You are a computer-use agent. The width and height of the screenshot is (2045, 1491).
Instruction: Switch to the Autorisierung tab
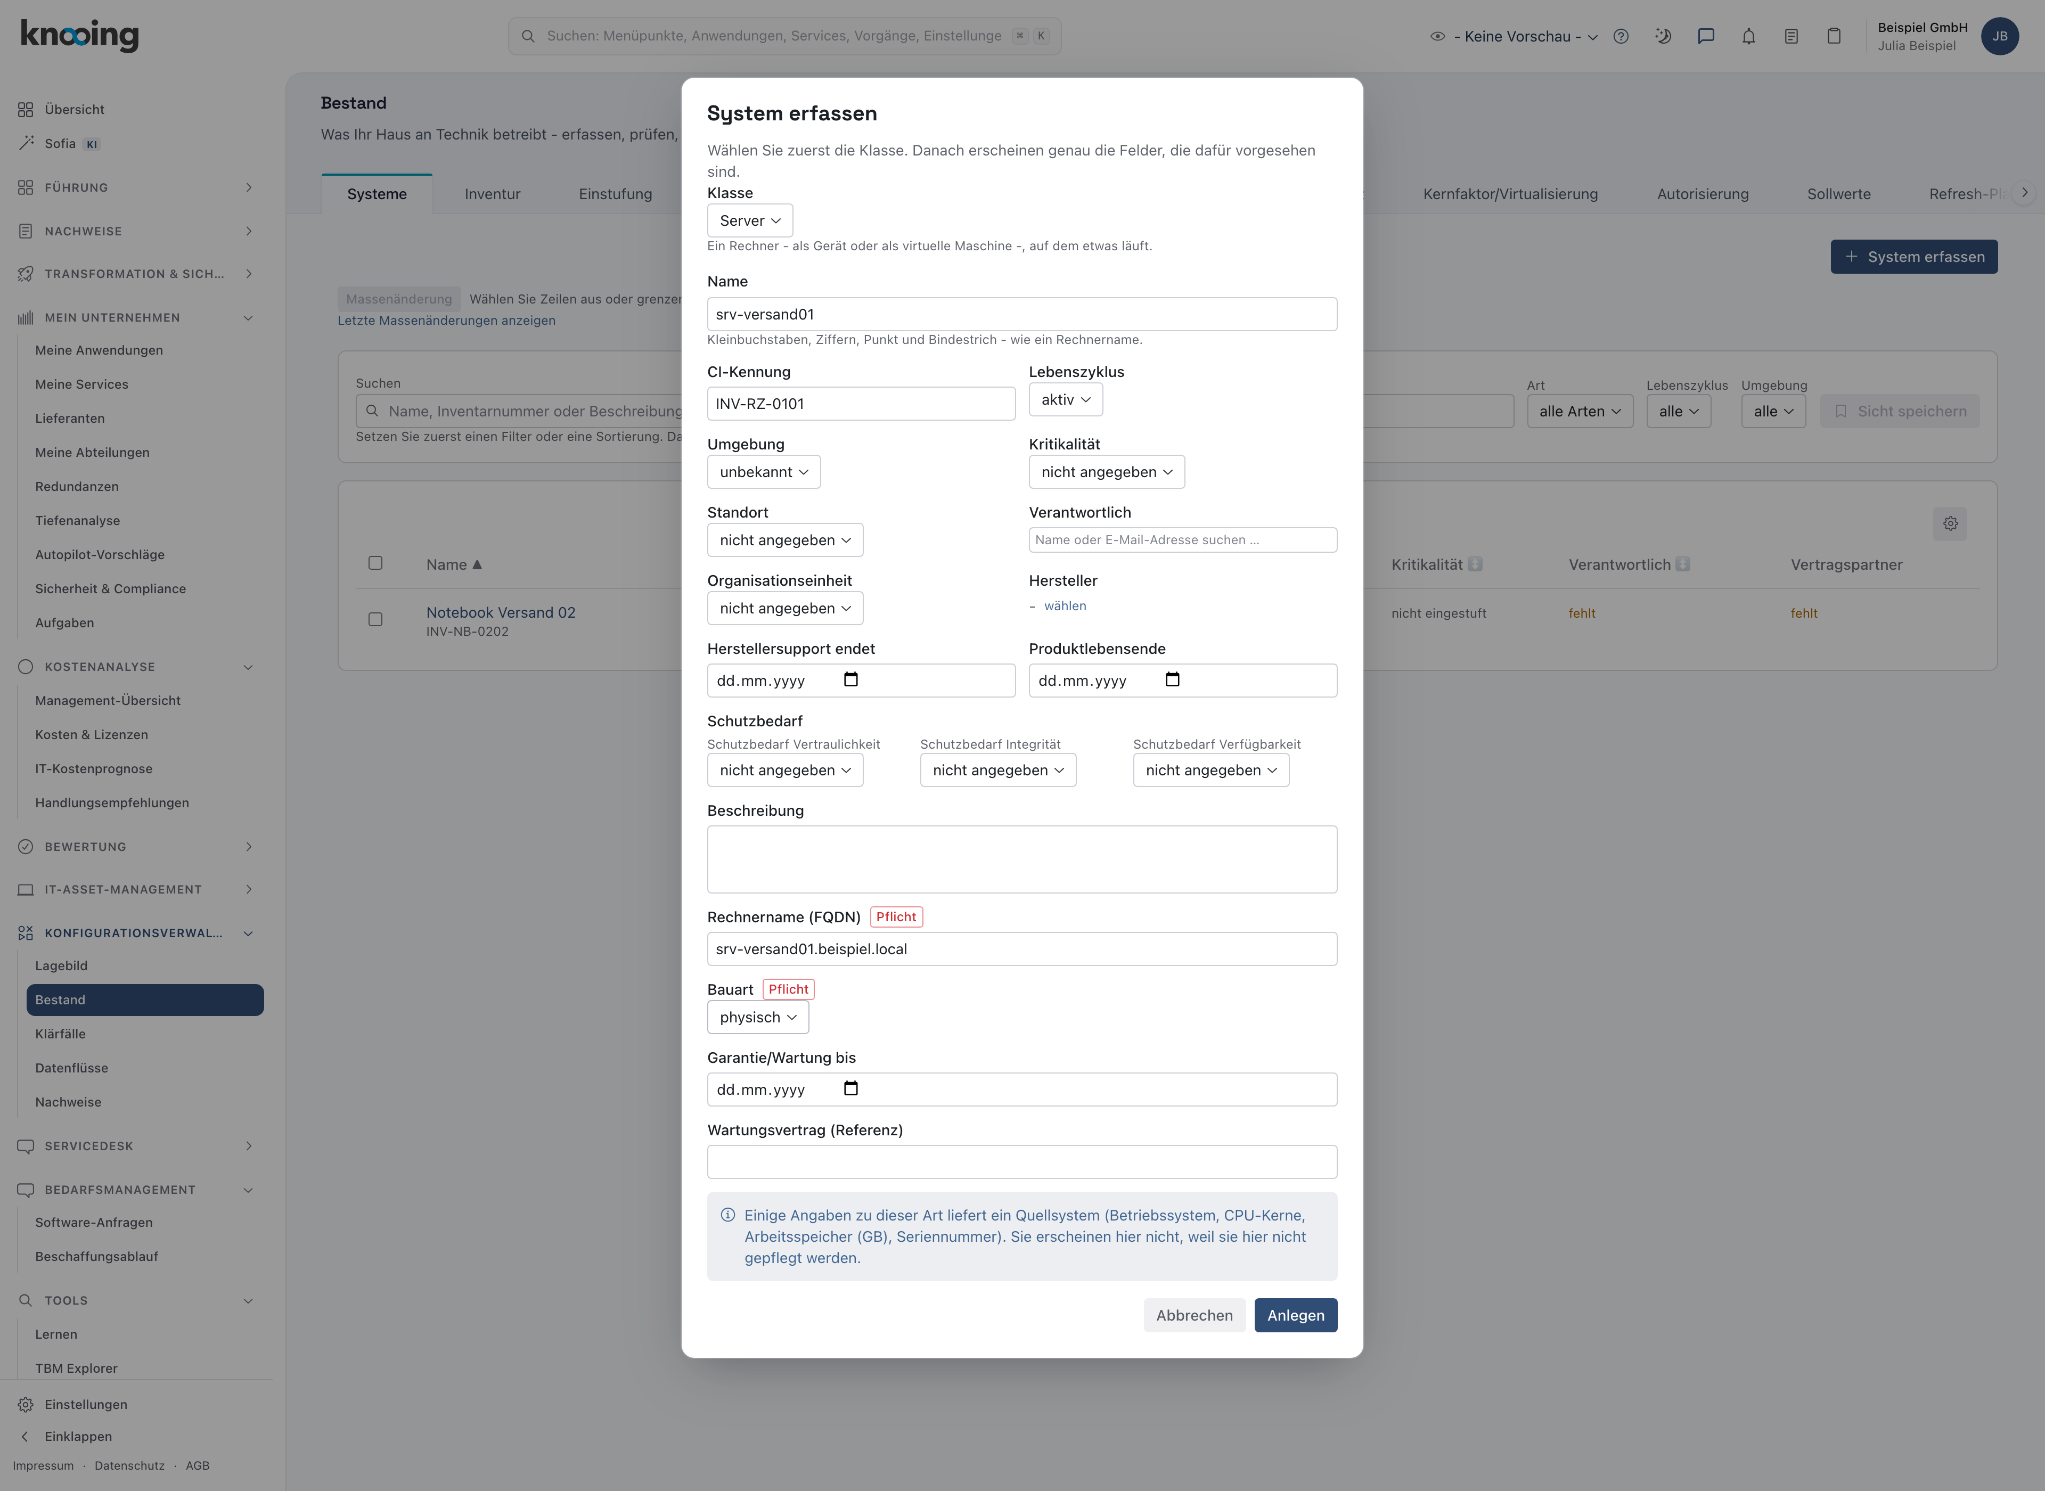(1702, 194)
